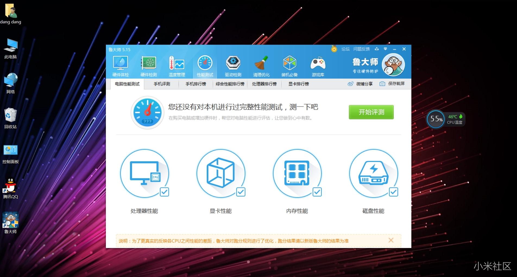The image size is (517, 277).
Task: Open the 硬件体检 hardware checkup panel
Action: (x=120, y=65)
